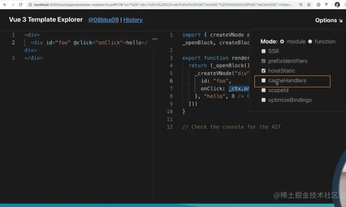Open the History link
This screenshot has width=346, height=207.
click(133, 20)
